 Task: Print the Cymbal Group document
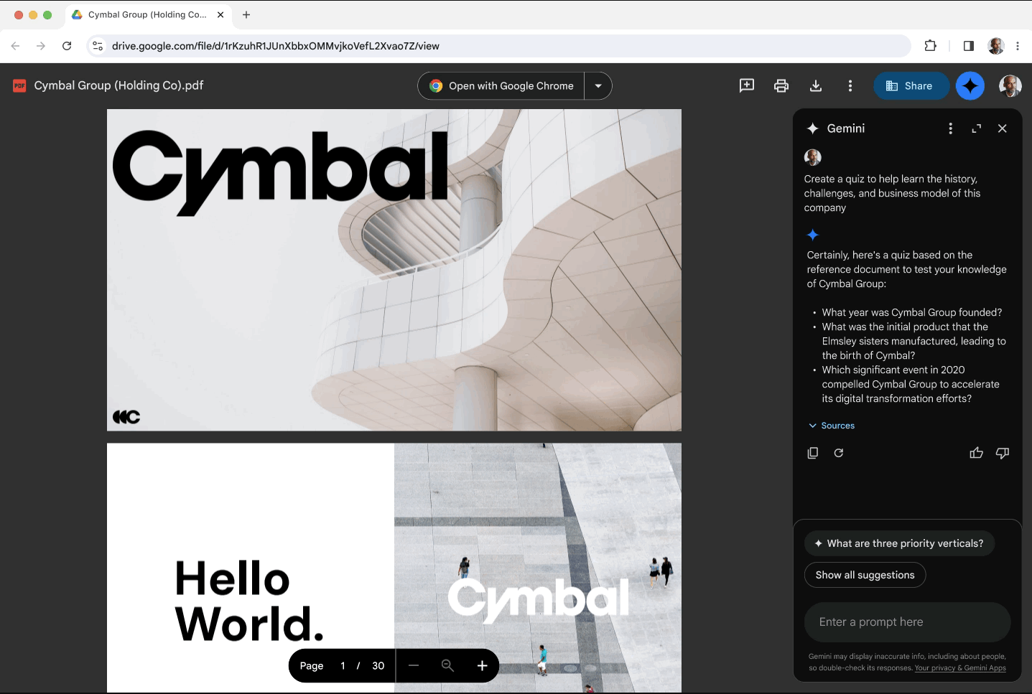[781, 85]
